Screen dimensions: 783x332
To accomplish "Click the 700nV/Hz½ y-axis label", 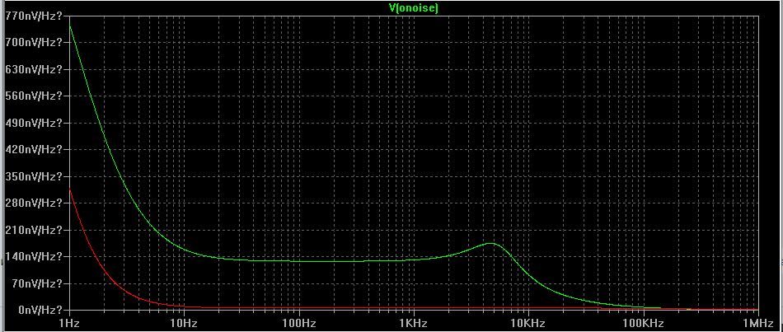I will [x=32, y=42].
